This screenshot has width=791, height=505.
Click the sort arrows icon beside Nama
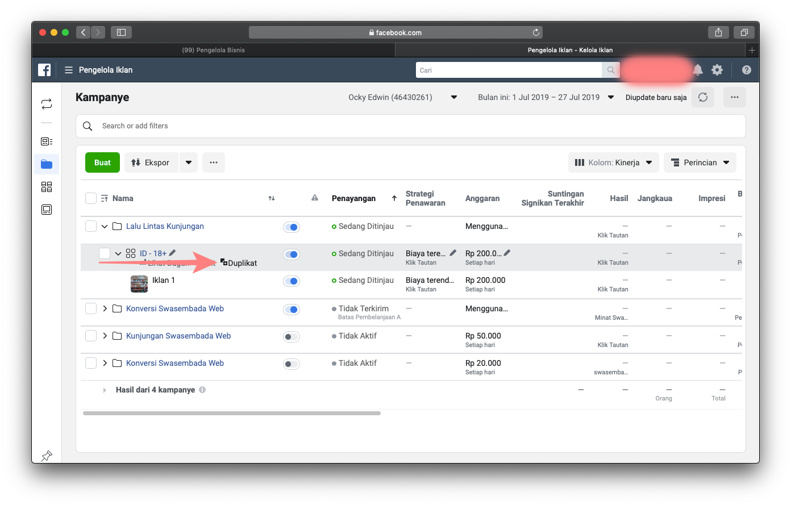coord(272,198)
